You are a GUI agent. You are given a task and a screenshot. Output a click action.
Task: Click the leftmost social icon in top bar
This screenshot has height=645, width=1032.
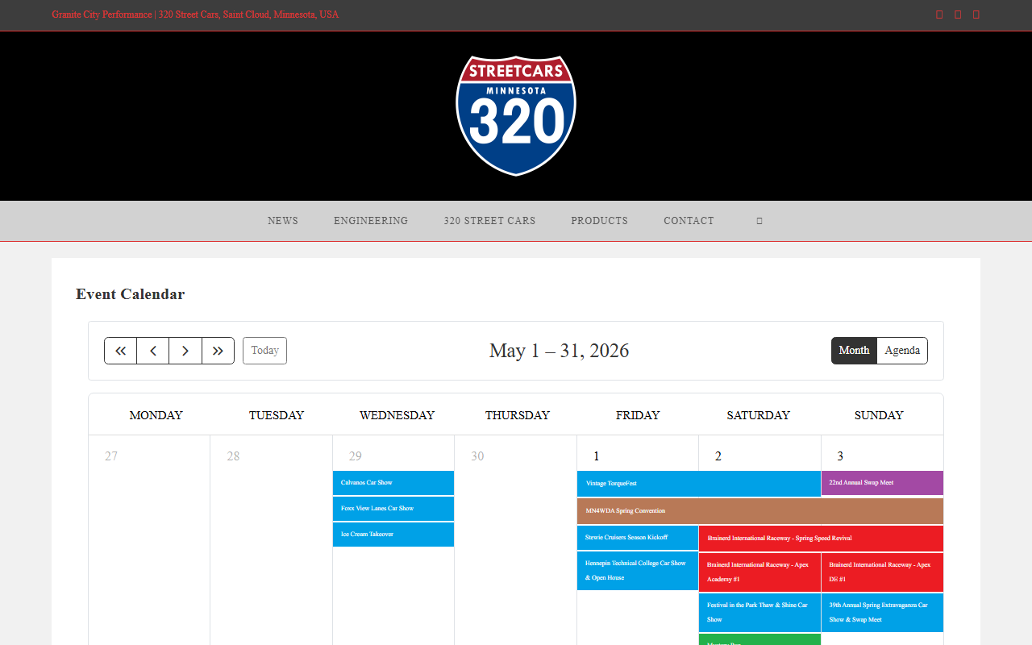pyautogui.click(x=939, y=15)
